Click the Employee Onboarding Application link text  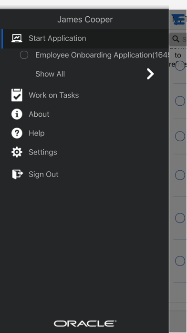102,55
